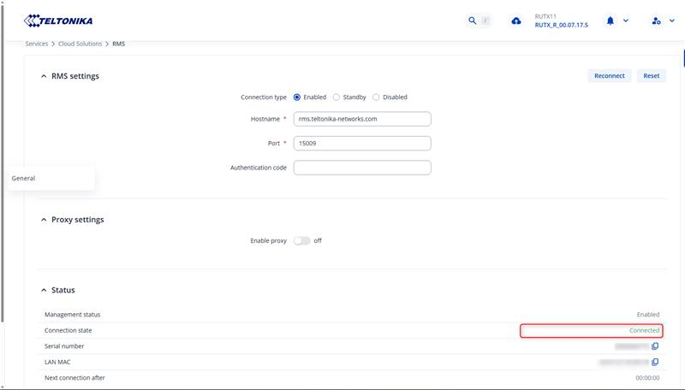Collapse the Proxy settings section
This screenshot has height=390, width=685.
[x=45, y=220]
